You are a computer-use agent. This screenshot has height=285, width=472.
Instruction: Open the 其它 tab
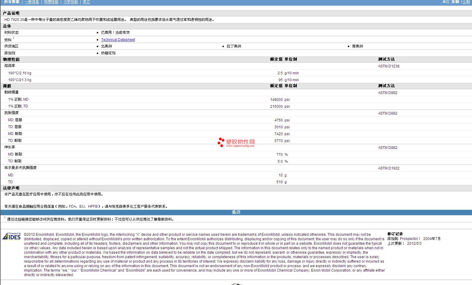coord(87,2)
